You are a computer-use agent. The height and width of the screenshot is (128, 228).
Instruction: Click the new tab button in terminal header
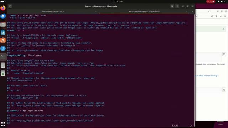pyautogui.click(x=10, y=6)
